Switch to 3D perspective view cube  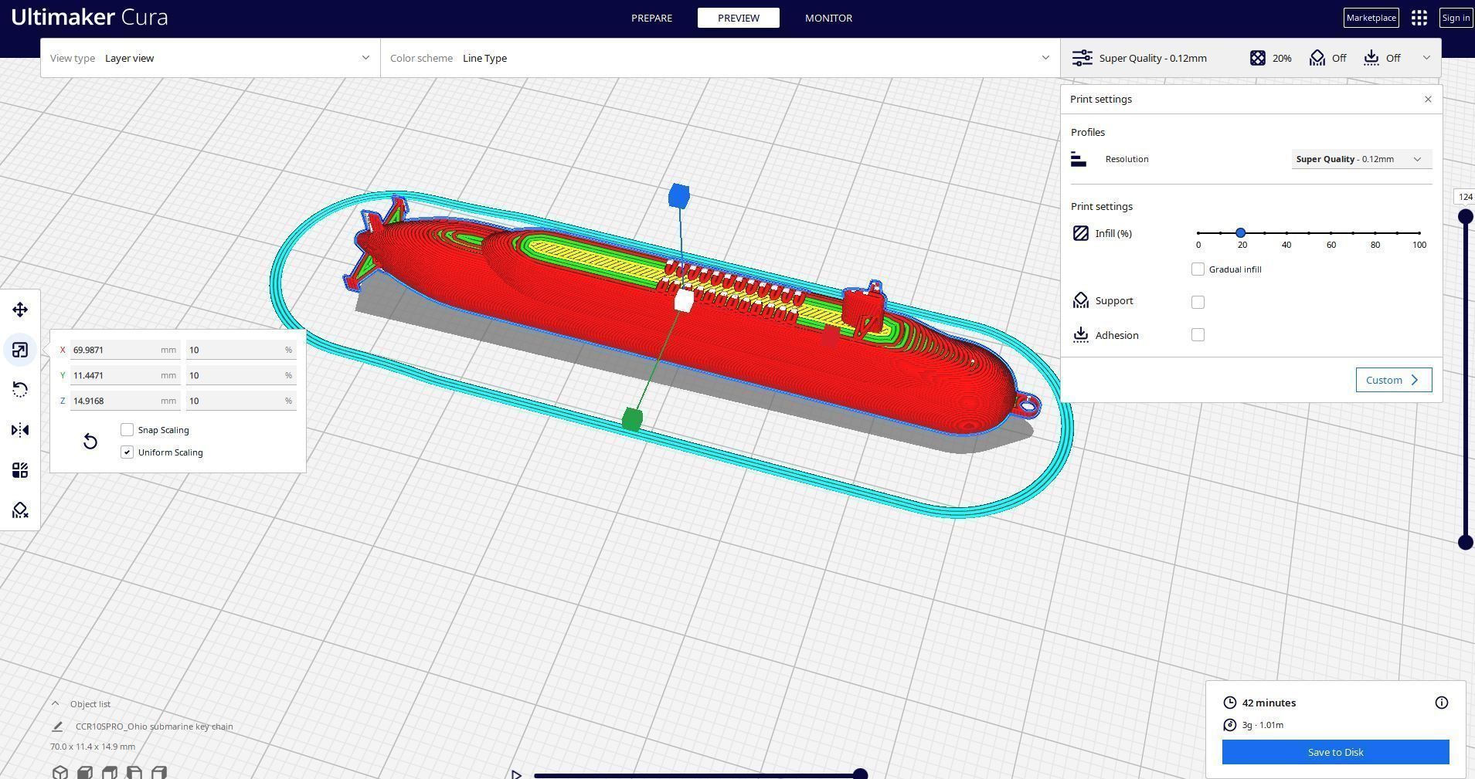pyautogui.click(x=59, y=772)
